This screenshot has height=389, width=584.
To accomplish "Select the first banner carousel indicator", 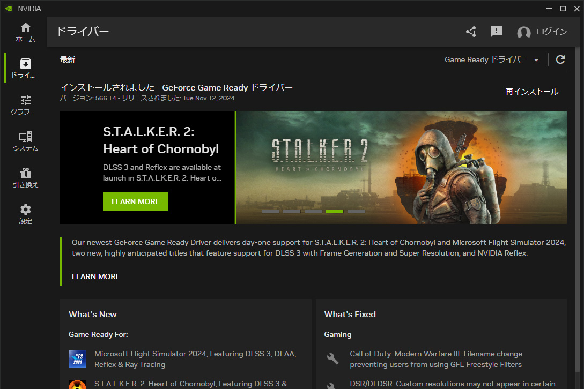I will 270,211.
